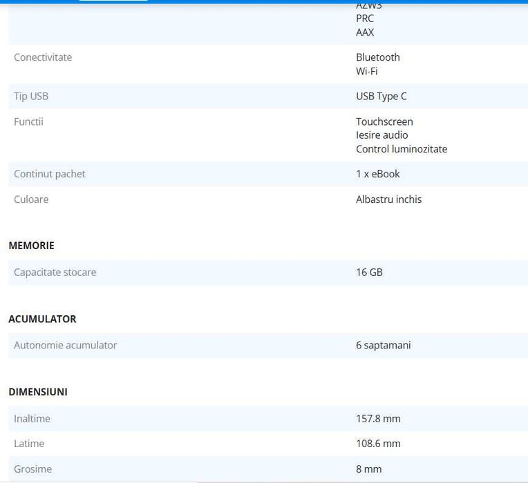Screen dimensions: 528x483
Task: Click the 'AAX' format value
Action: click(x=365, y=32)
